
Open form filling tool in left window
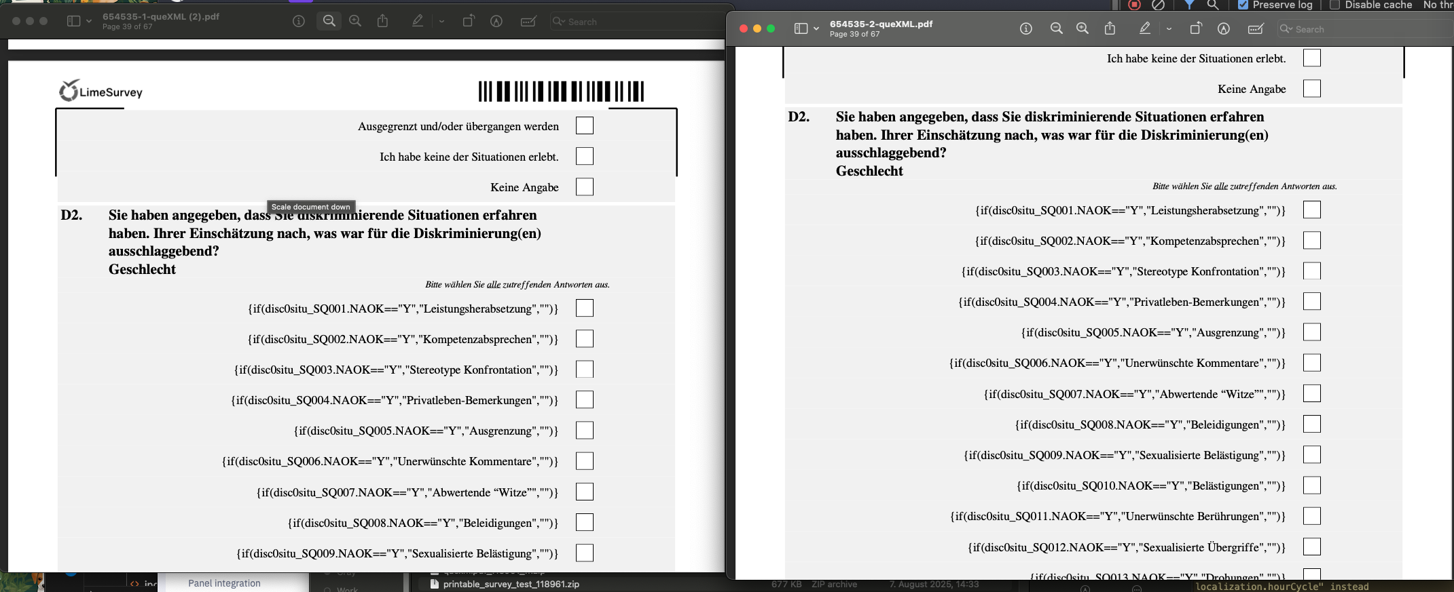click(528, 21)
